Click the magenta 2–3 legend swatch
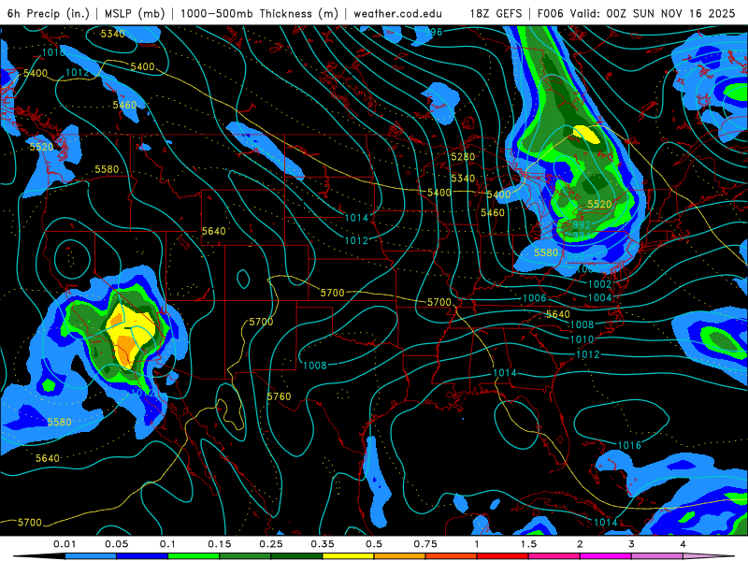This screenshot has height=561, width=748. click(x=606, y=556)
